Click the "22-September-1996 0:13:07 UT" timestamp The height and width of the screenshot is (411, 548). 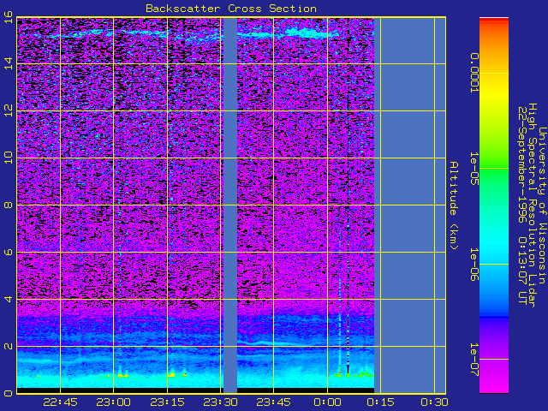point(521,205)
